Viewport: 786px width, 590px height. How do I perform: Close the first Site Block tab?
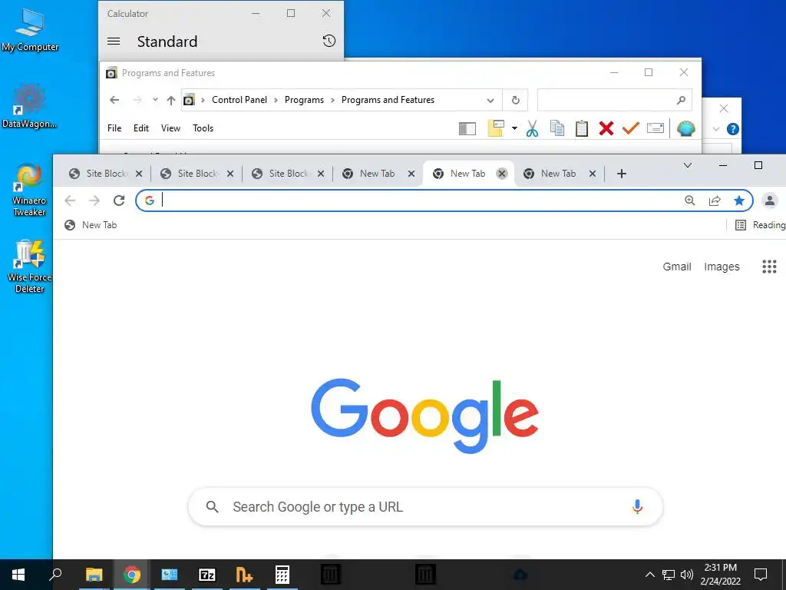139,174
